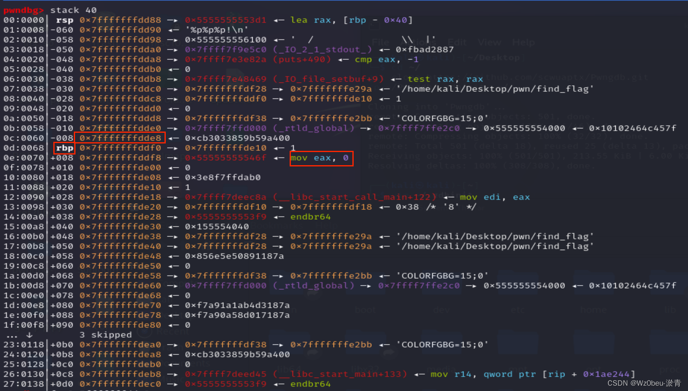
Task: Select the highlighted address 0x7fffffffdde8
Action: click(x=120, y=138)
